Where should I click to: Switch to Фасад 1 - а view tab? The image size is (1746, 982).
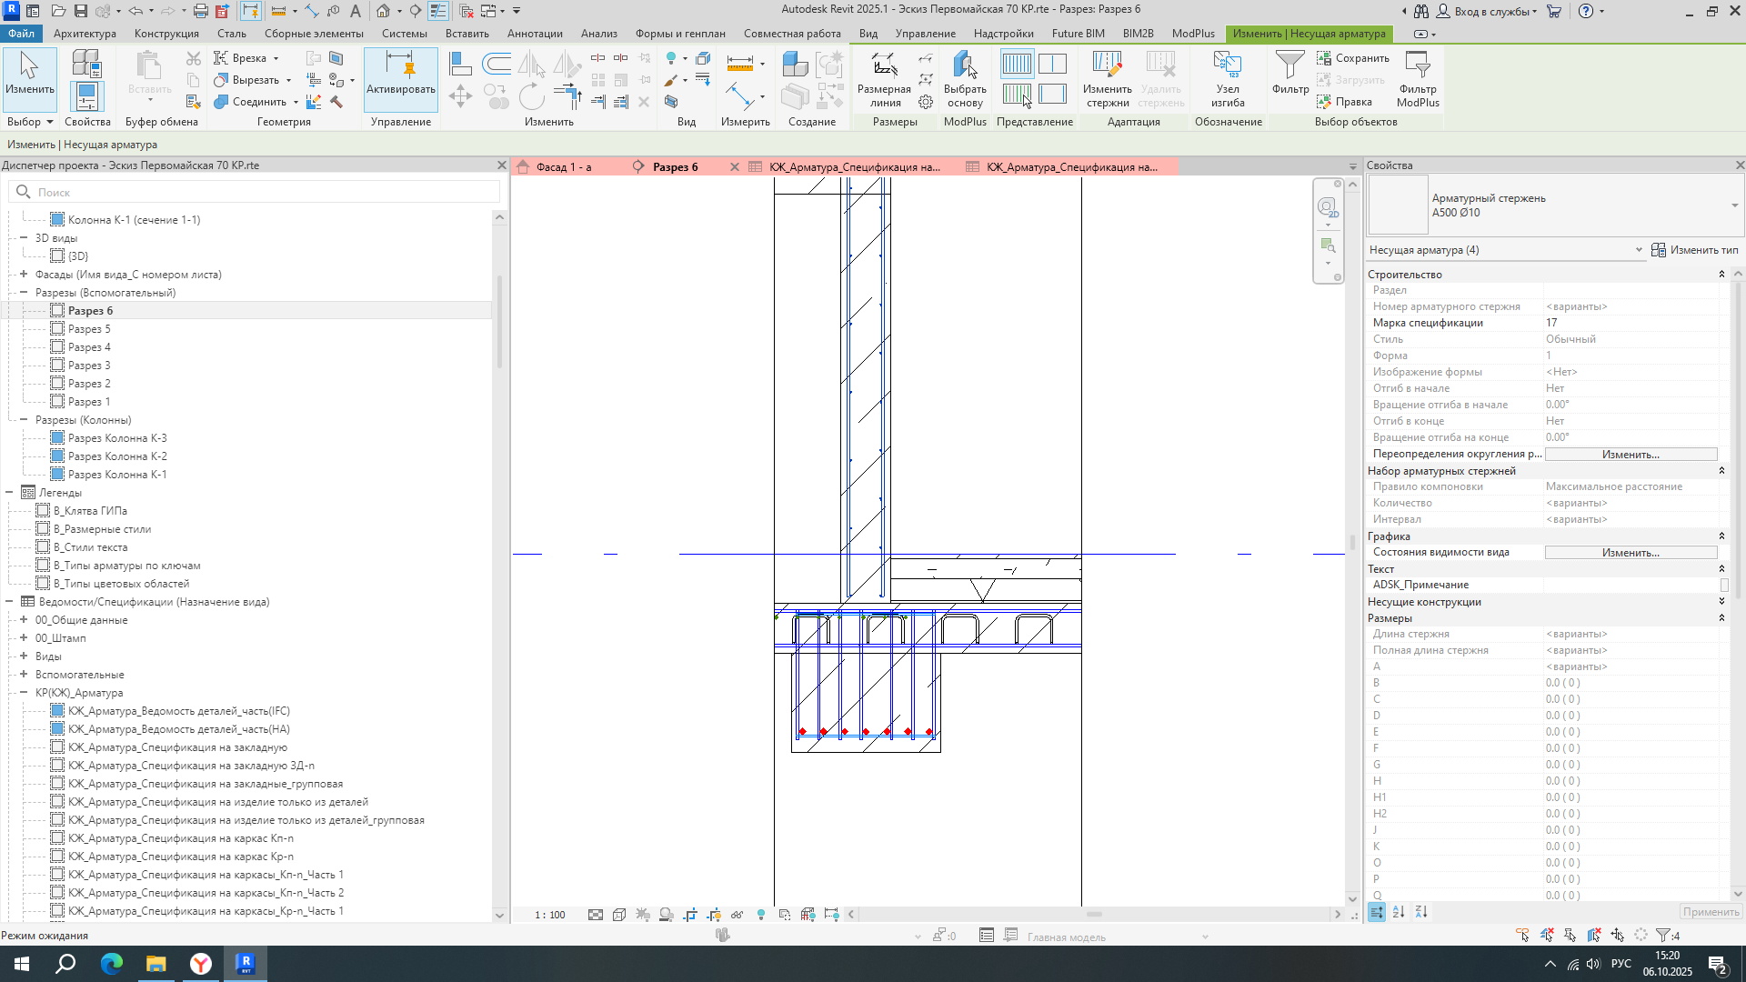(x=563, y=167)
